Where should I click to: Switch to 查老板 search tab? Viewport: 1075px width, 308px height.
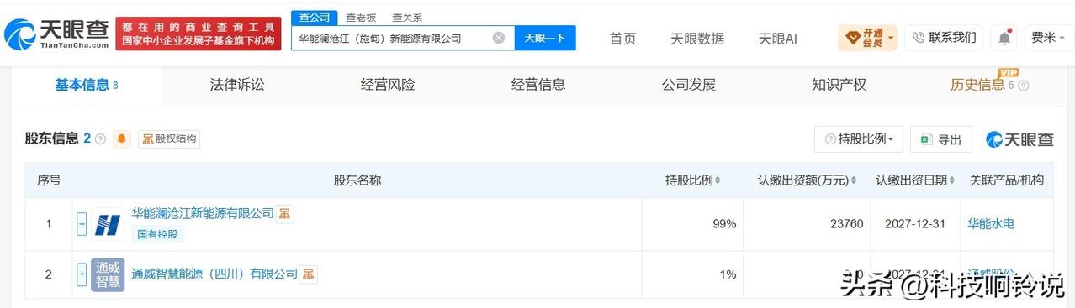(361, 18)
